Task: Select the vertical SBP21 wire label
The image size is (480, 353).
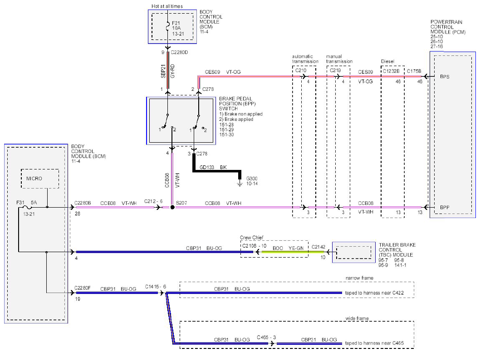Action: coord(163,71)
